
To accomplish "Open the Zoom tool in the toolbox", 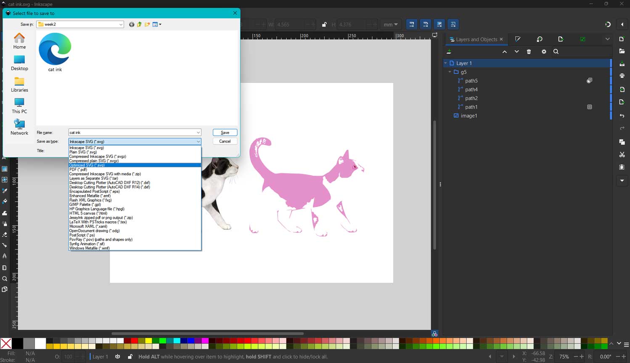I will coord(5,279).
